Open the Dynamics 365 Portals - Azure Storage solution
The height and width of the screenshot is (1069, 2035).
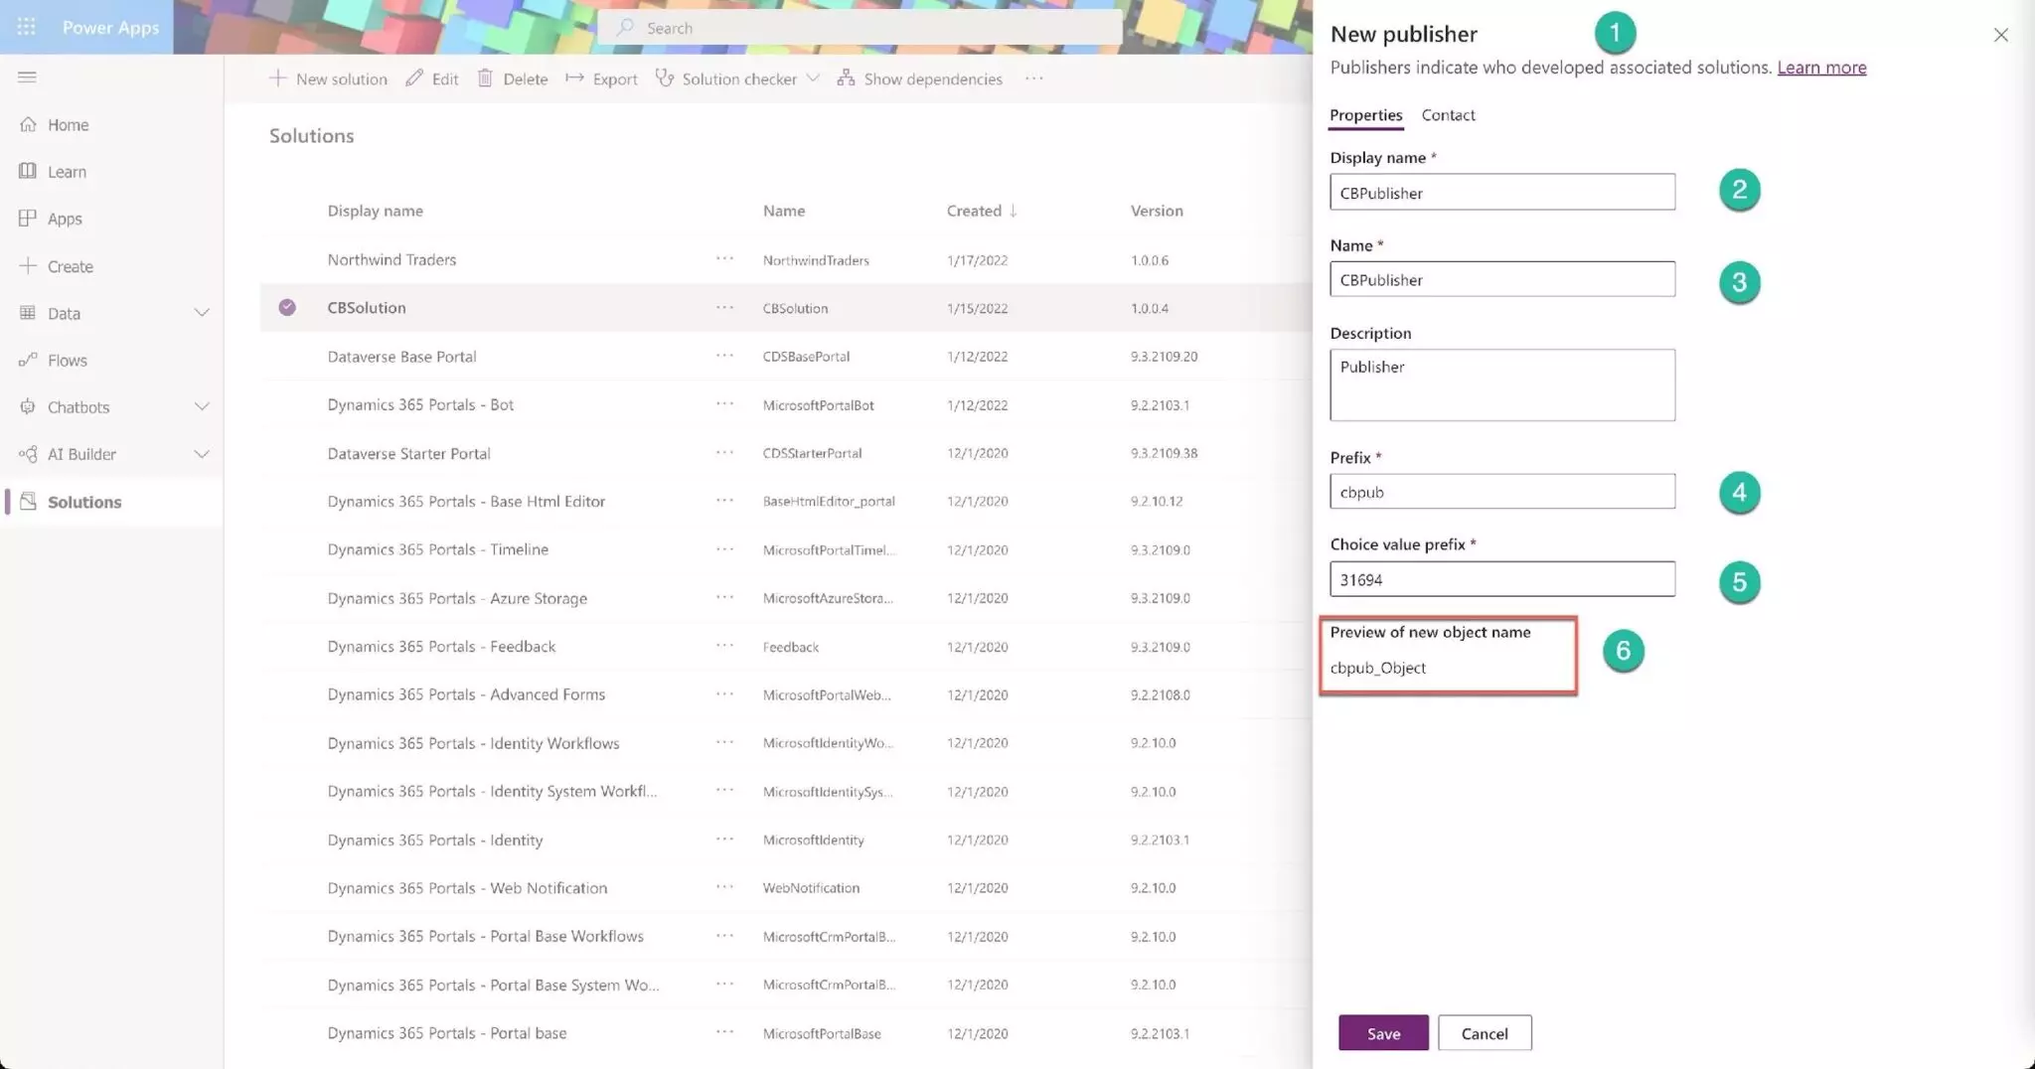click(457, 598)
